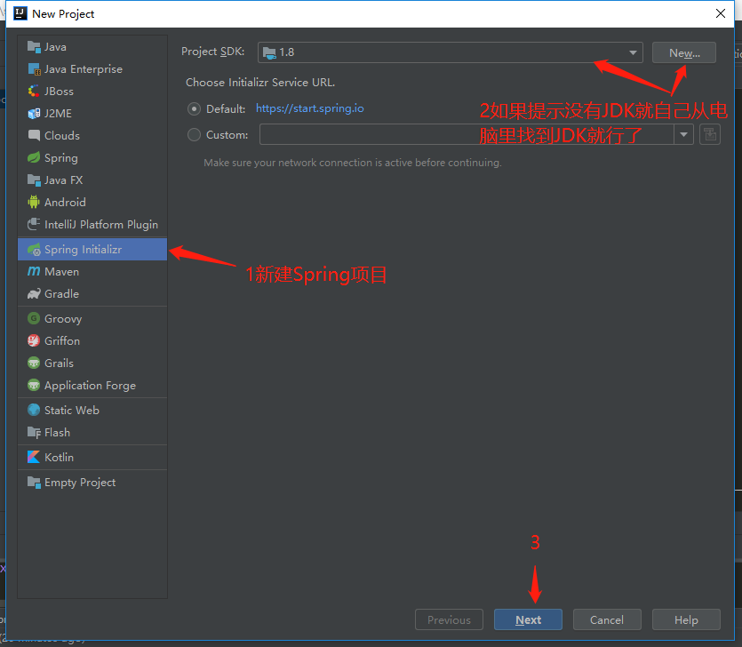This screenshot has width=742, height=647.
Task: Click the Grails icon
Action: tap(34, 363)
